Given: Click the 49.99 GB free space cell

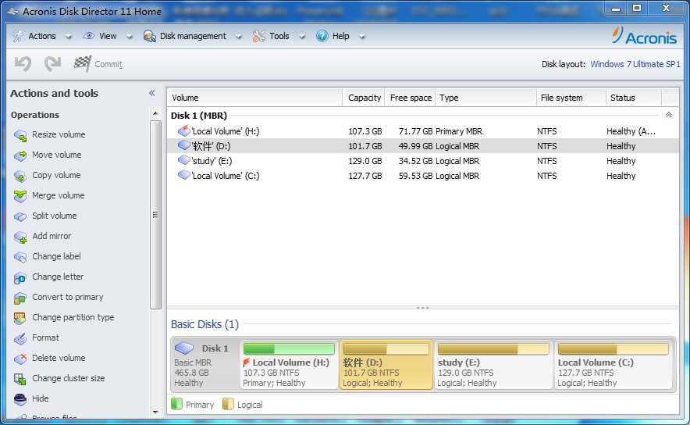Looking at the screenshot, I should [x=415, y=146].
